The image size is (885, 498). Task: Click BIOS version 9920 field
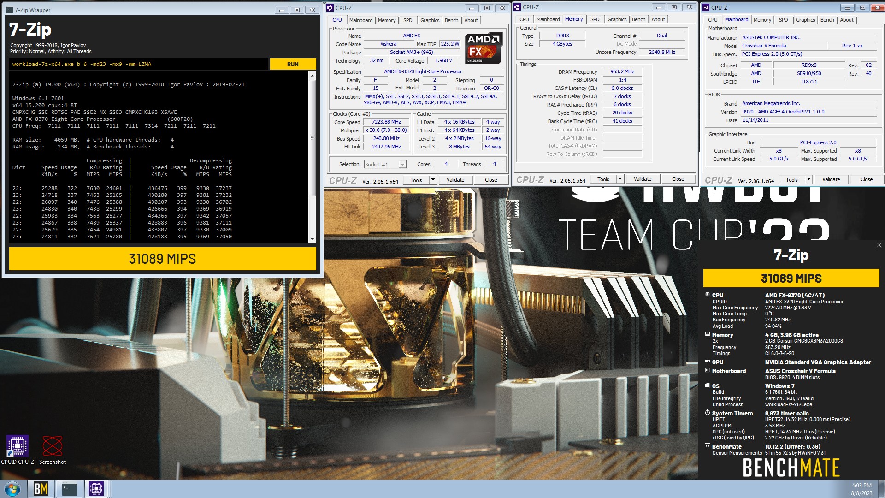click(808, 112)
